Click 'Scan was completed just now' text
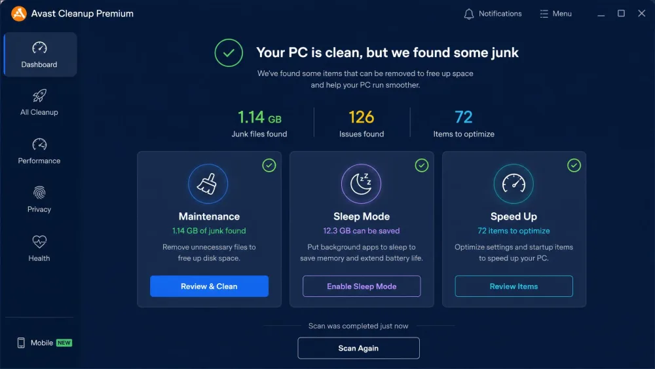Image resolution: width=655 pixels, height=369 pixels. [358, 326]
